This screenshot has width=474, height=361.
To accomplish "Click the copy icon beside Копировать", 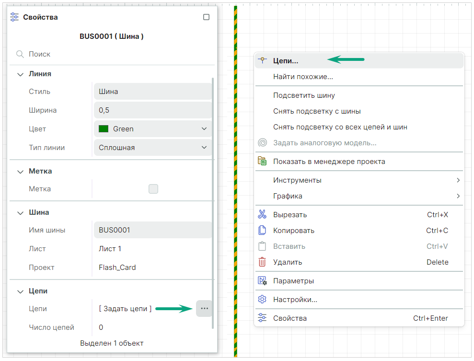I will pyautogui.click(x=262, y=230).
